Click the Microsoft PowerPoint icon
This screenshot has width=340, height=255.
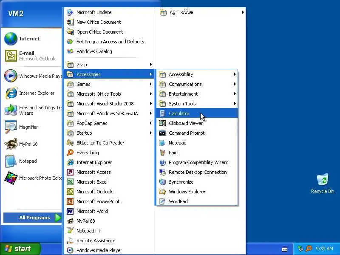click(x=70, y=201)
